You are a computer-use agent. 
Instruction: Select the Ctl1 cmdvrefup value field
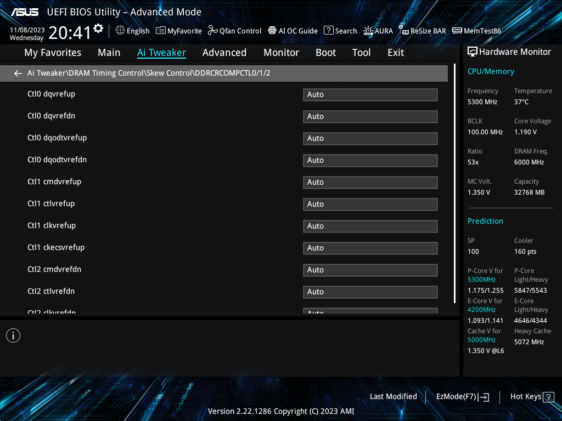coord(370,182)
